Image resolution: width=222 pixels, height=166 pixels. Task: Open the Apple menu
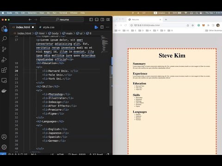[x=3, y=13]
